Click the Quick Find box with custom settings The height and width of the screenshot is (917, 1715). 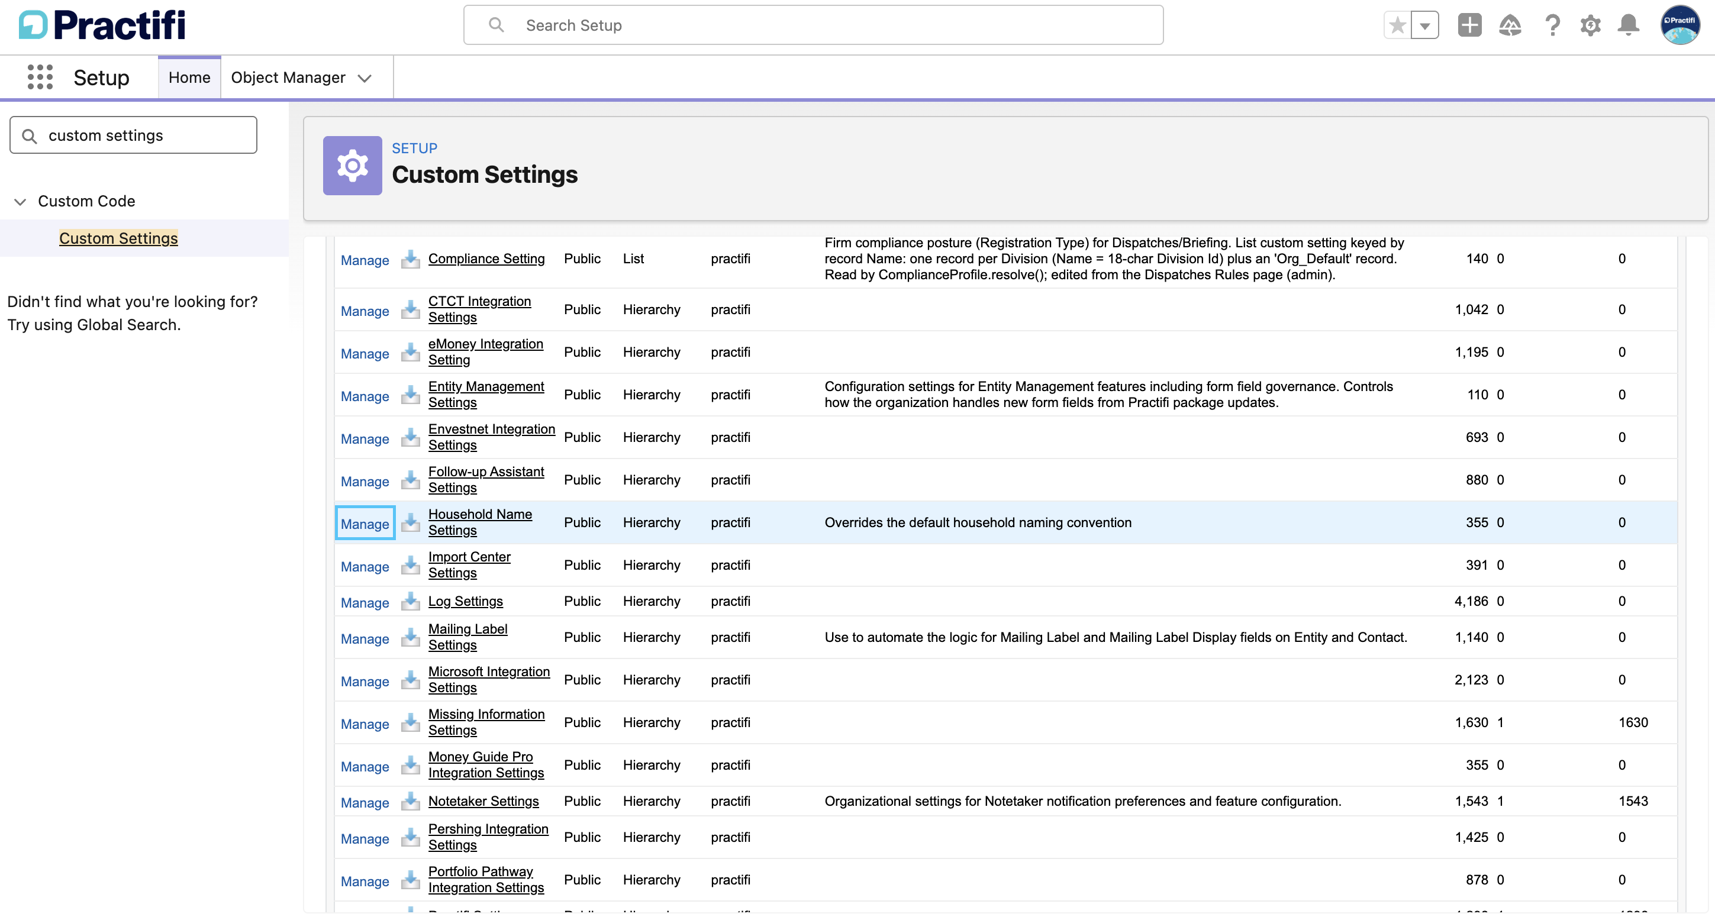133,135
